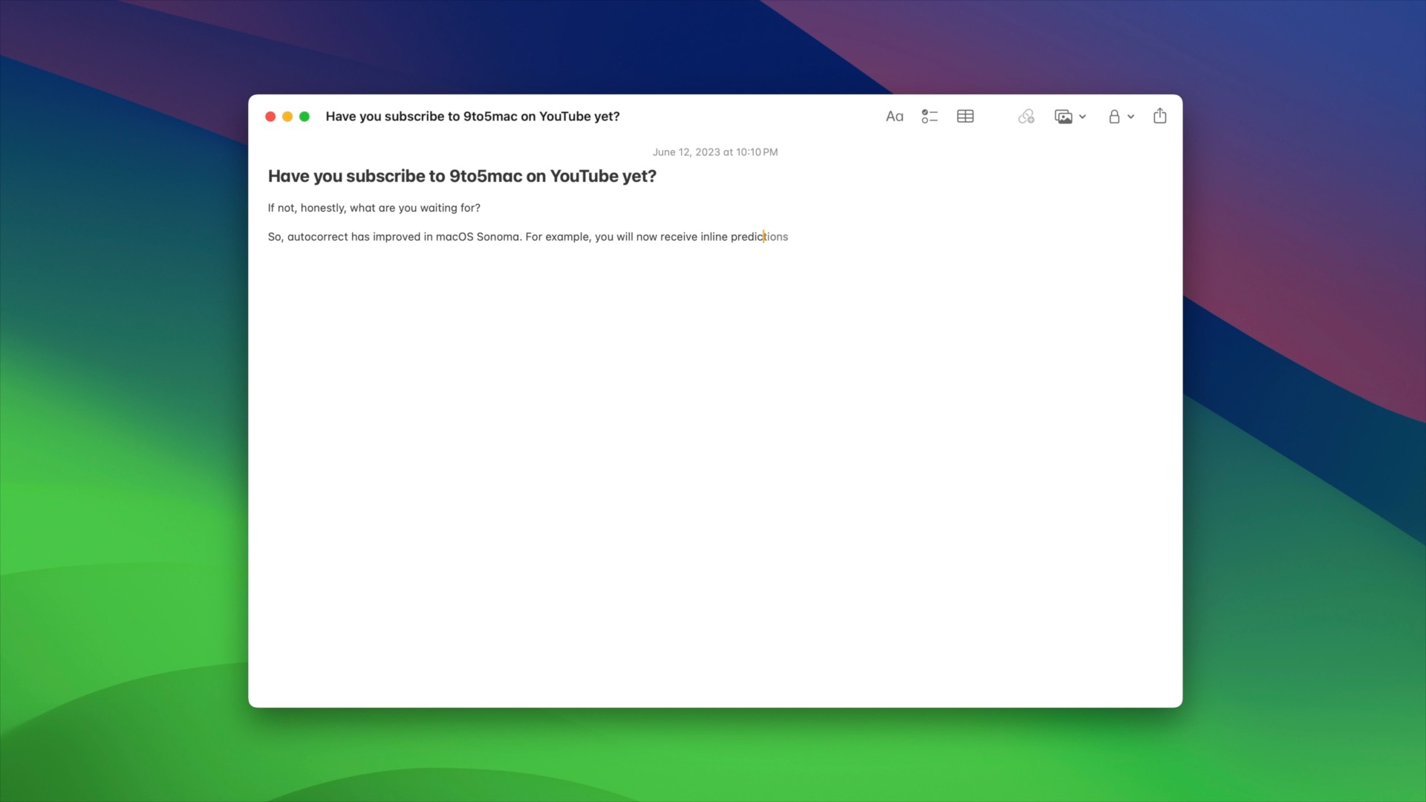Click the June 12, 2023 date stamp
This screenshot has height=802, width=1426.
[714, 152]
